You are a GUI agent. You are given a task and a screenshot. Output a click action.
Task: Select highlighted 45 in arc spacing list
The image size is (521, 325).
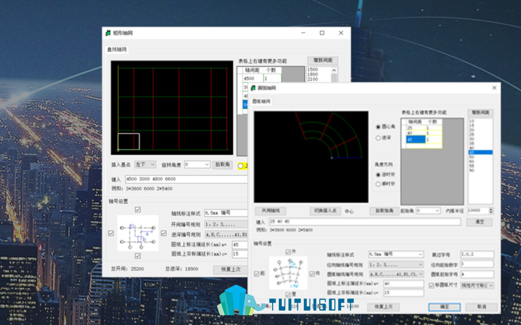[x=481, y=152]
